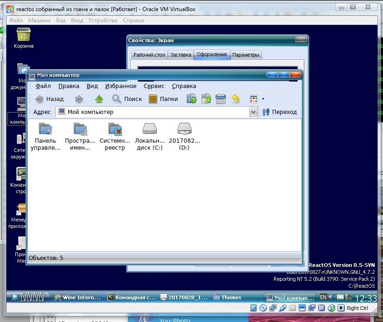The width and height of the screenshot is (383, 322).
Task: Select the Корзина desktop icon
Action: tap(24, 38)
